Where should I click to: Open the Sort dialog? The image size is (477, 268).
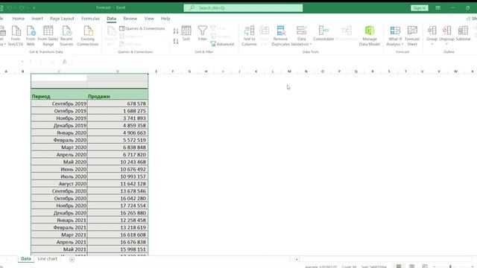186,33
